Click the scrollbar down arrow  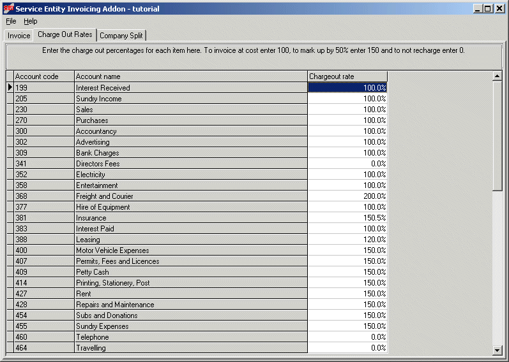coord(497,350)
